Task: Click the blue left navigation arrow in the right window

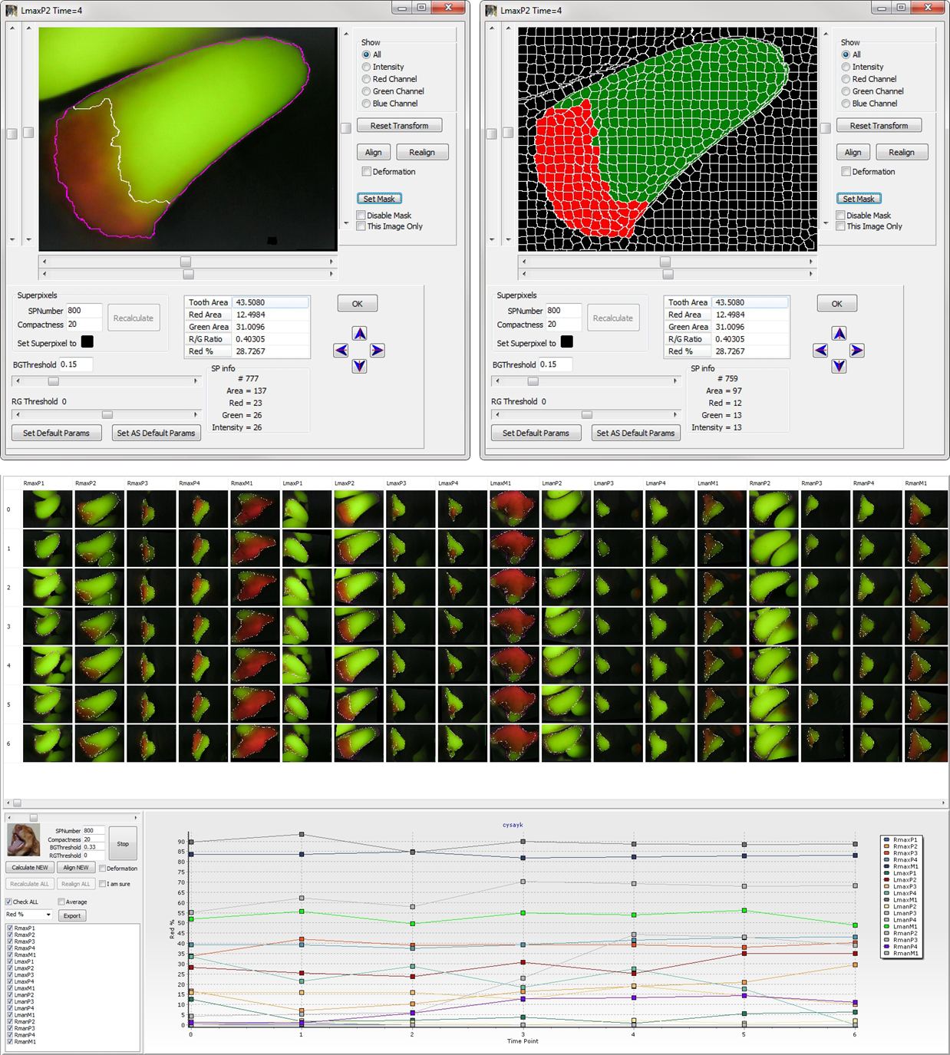Action: click(x=820, y=351)
